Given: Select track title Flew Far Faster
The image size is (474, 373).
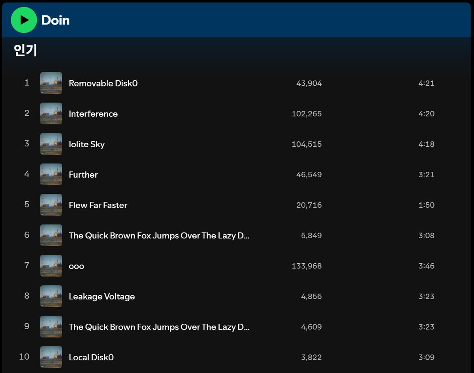Looking at the screenshot, I should [x=98, y=205].
